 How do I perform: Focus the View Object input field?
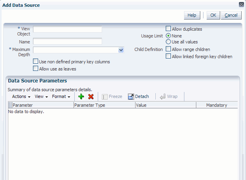(x=68, y=29)
